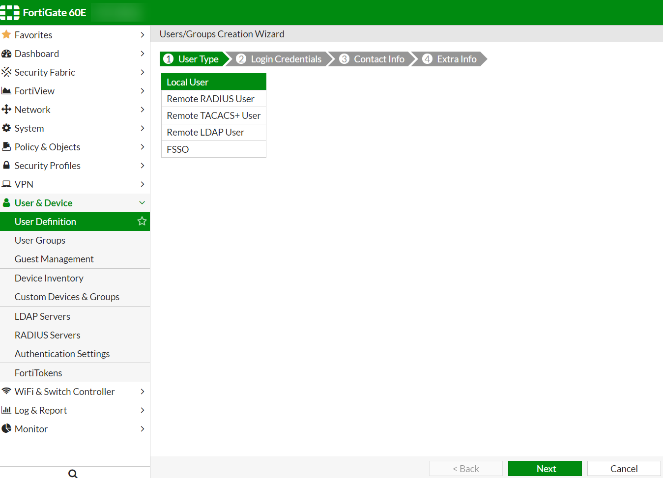Collapse the User & Device section chevron
Viewport: 663px width, 478px height.
tap(142, 203)
